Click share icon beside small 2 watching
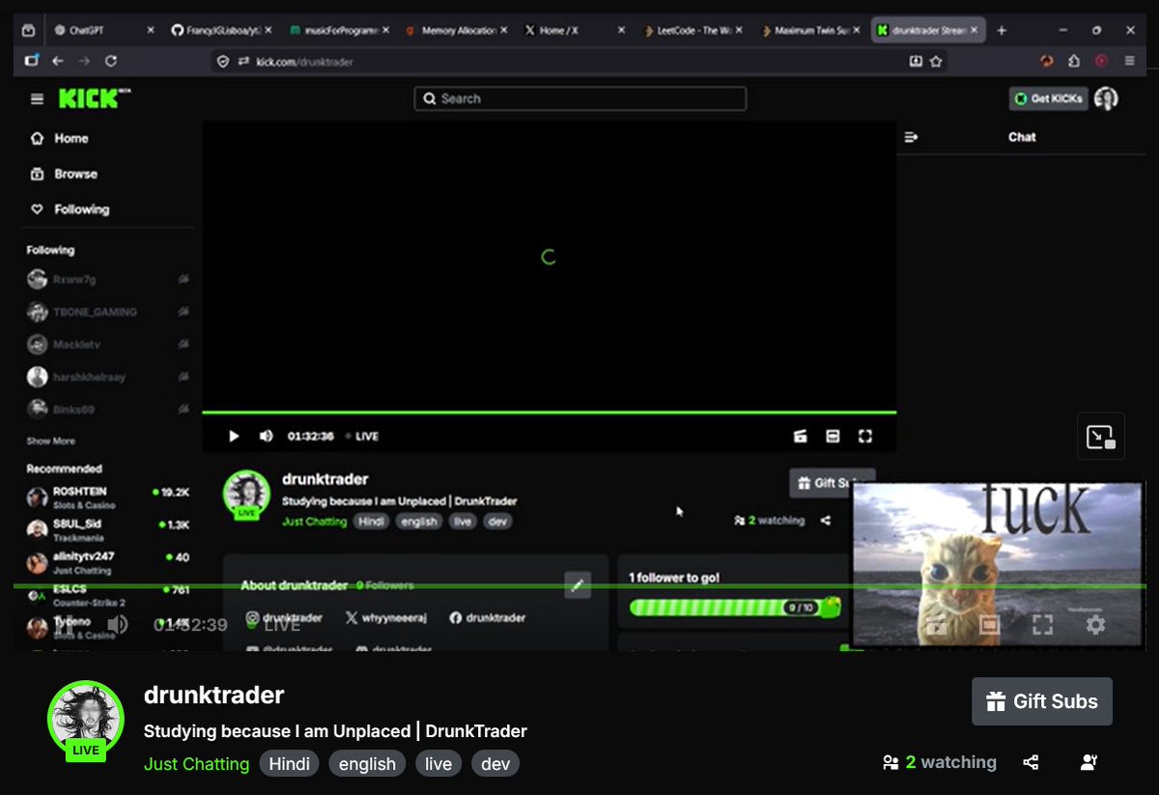This screenshot has height=795, width=1159. click(826, 521)
